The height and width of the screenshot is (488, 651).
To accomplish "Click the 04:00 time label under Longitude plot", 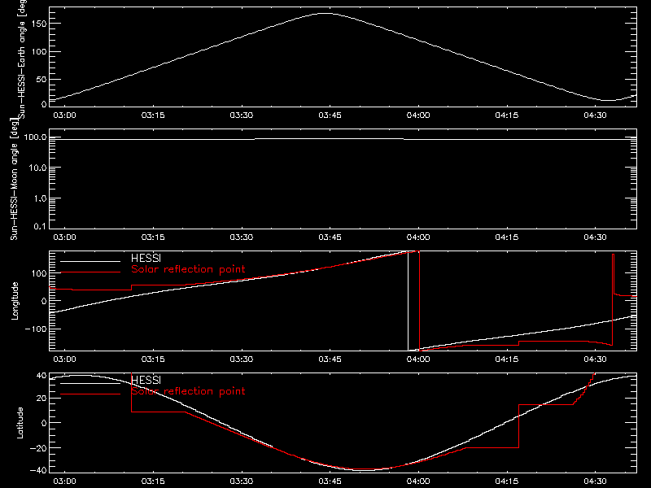I will [x=418, y=359].
